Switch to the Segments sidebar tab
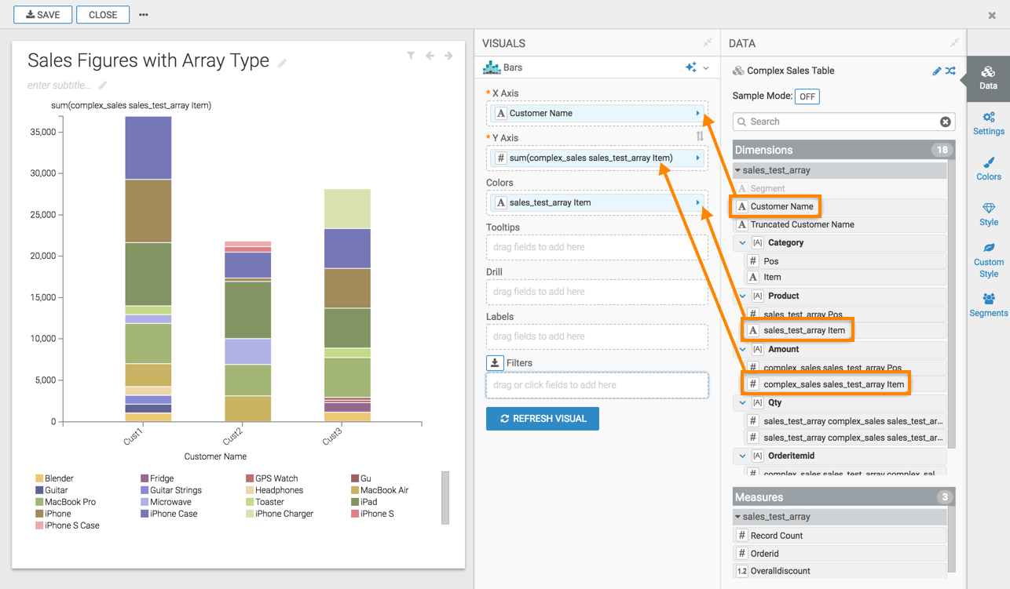 [x=988, y=305]
